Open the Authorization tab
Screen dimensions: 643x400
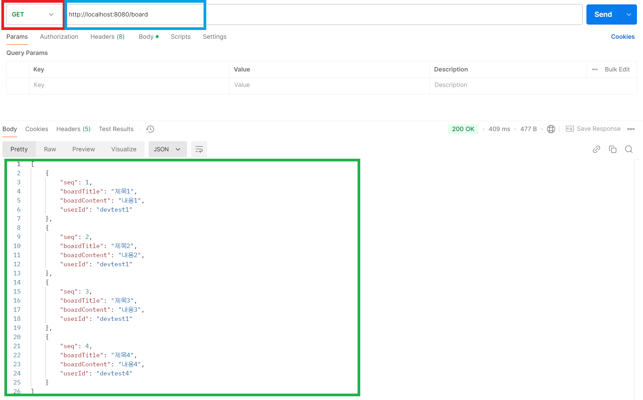(x=59, y=37)
